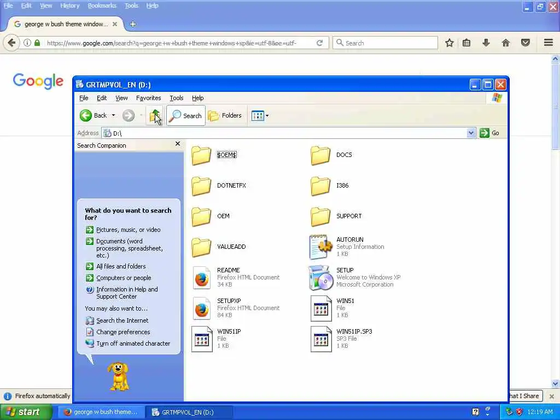
Task: Click Search the Internet option
Action: click(122, 320)
